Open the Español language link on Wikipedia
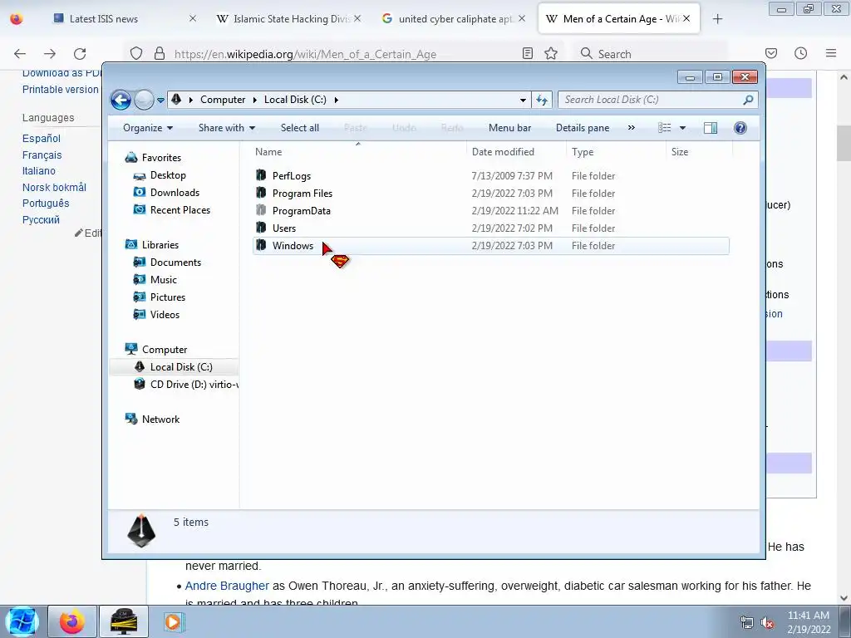This screenshot has width=851, height=638. click(x=42, y=139)
